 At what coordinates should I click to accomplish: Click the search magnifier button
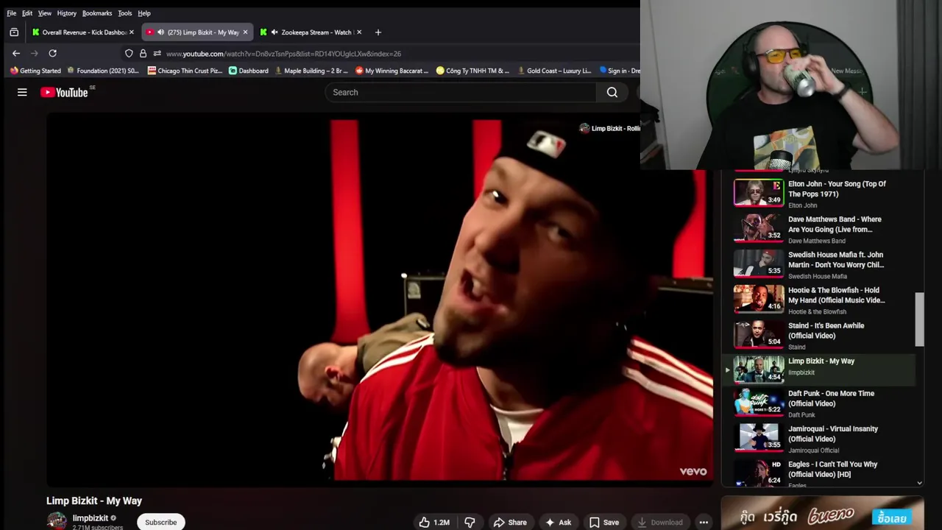pos(612,92)
